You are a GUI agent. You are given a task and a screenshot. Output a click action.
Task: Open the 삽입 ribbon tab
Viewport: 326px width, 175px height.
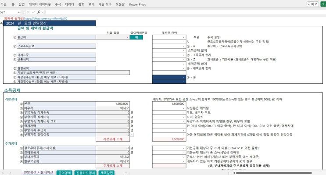pos(21,4)
